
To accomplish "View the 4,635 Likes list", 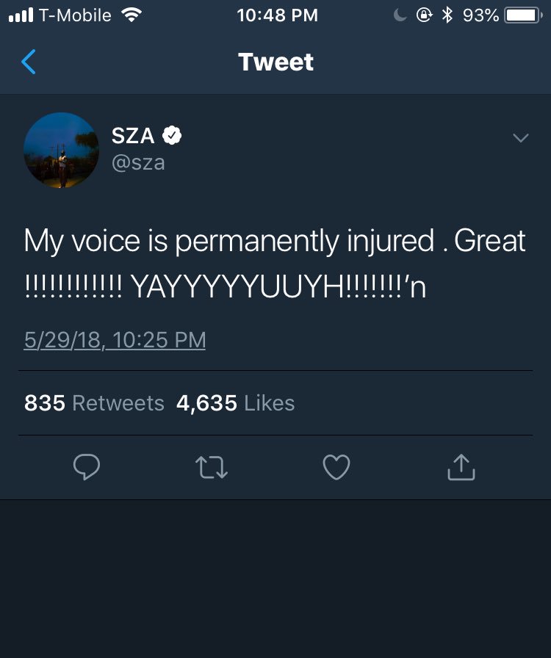I will pyautogui.click(x=236, y=403).
